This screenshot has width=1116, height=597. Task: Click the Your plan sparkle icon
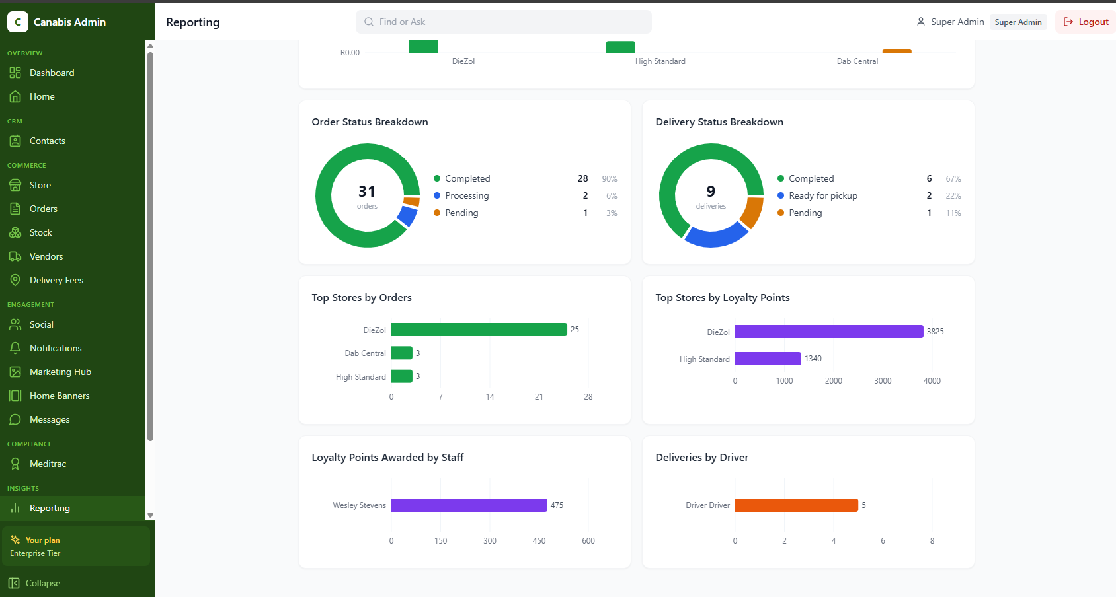(15, 540)
